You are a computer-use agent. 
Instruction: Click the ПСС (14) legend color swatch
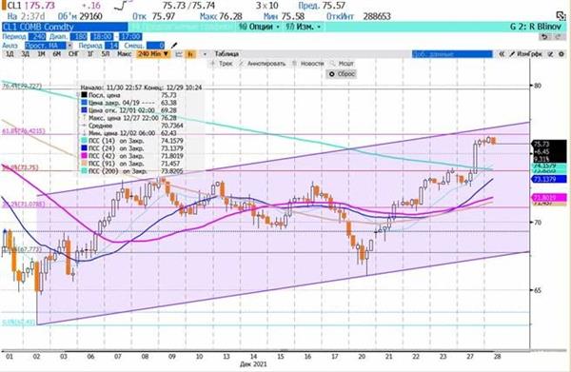pyautogui.click(x=84, y=141)
